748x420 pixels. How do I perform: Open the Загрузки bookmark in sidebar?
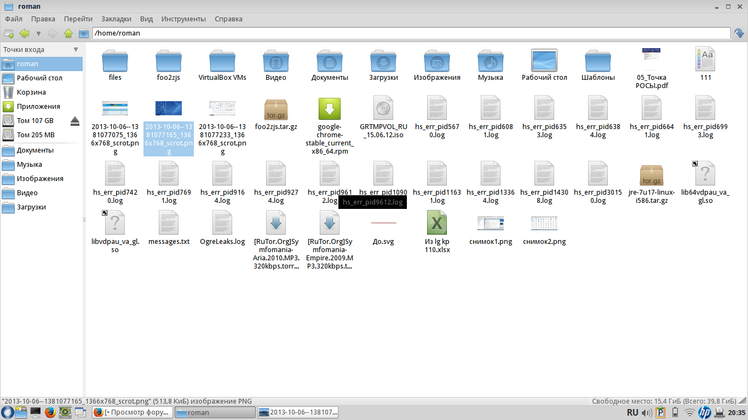42,207
